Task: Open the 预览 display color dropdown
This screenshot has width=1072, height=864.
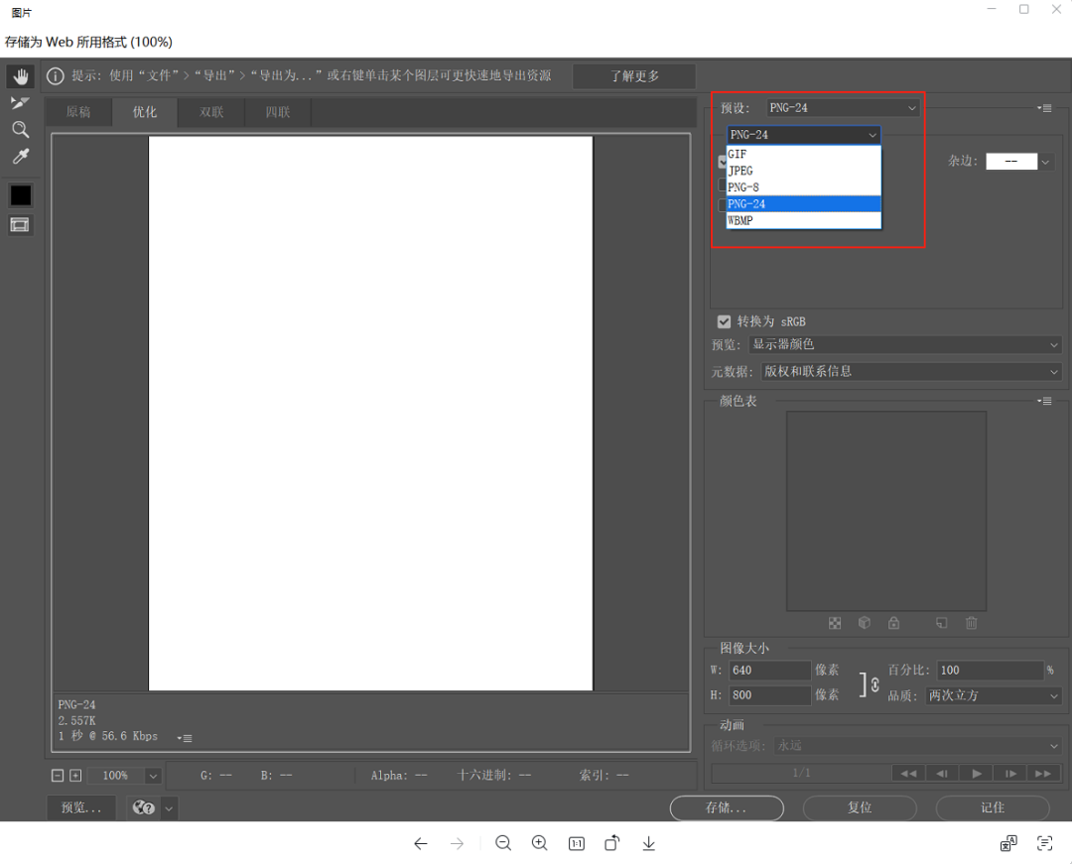Action: pyautogui.click(x=905, y=344)
